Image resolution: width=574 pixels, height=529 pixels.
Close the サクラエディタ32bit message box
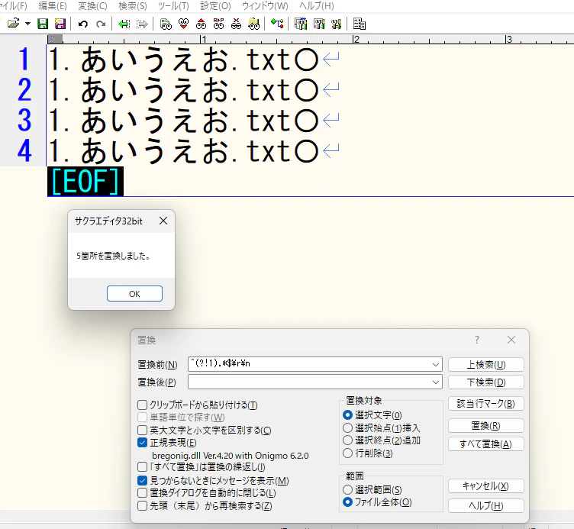click(x=163, y=221)
